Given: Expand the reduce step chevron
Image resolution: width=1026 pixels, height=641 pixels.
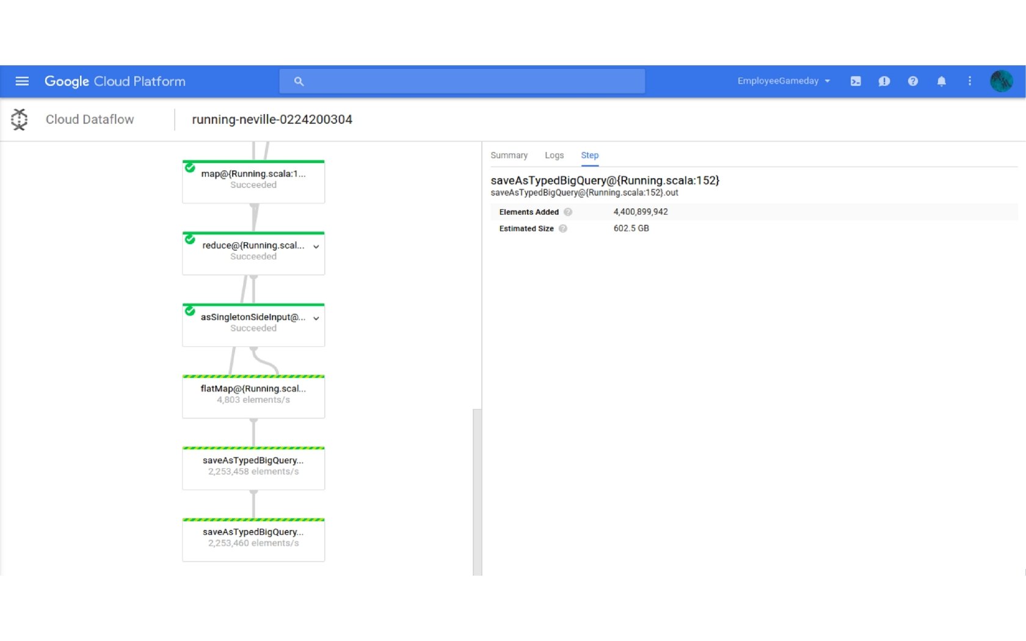Looking at the screenshot, I should point(316,247).
